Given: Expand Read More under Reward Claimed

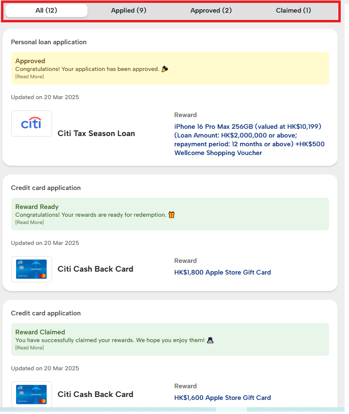Looking at the screenshot, I should [x=30, y=348].
